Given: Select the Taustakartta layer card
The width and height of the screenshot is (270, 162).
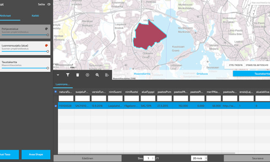Looking at the screenshot, I should 25,65.
